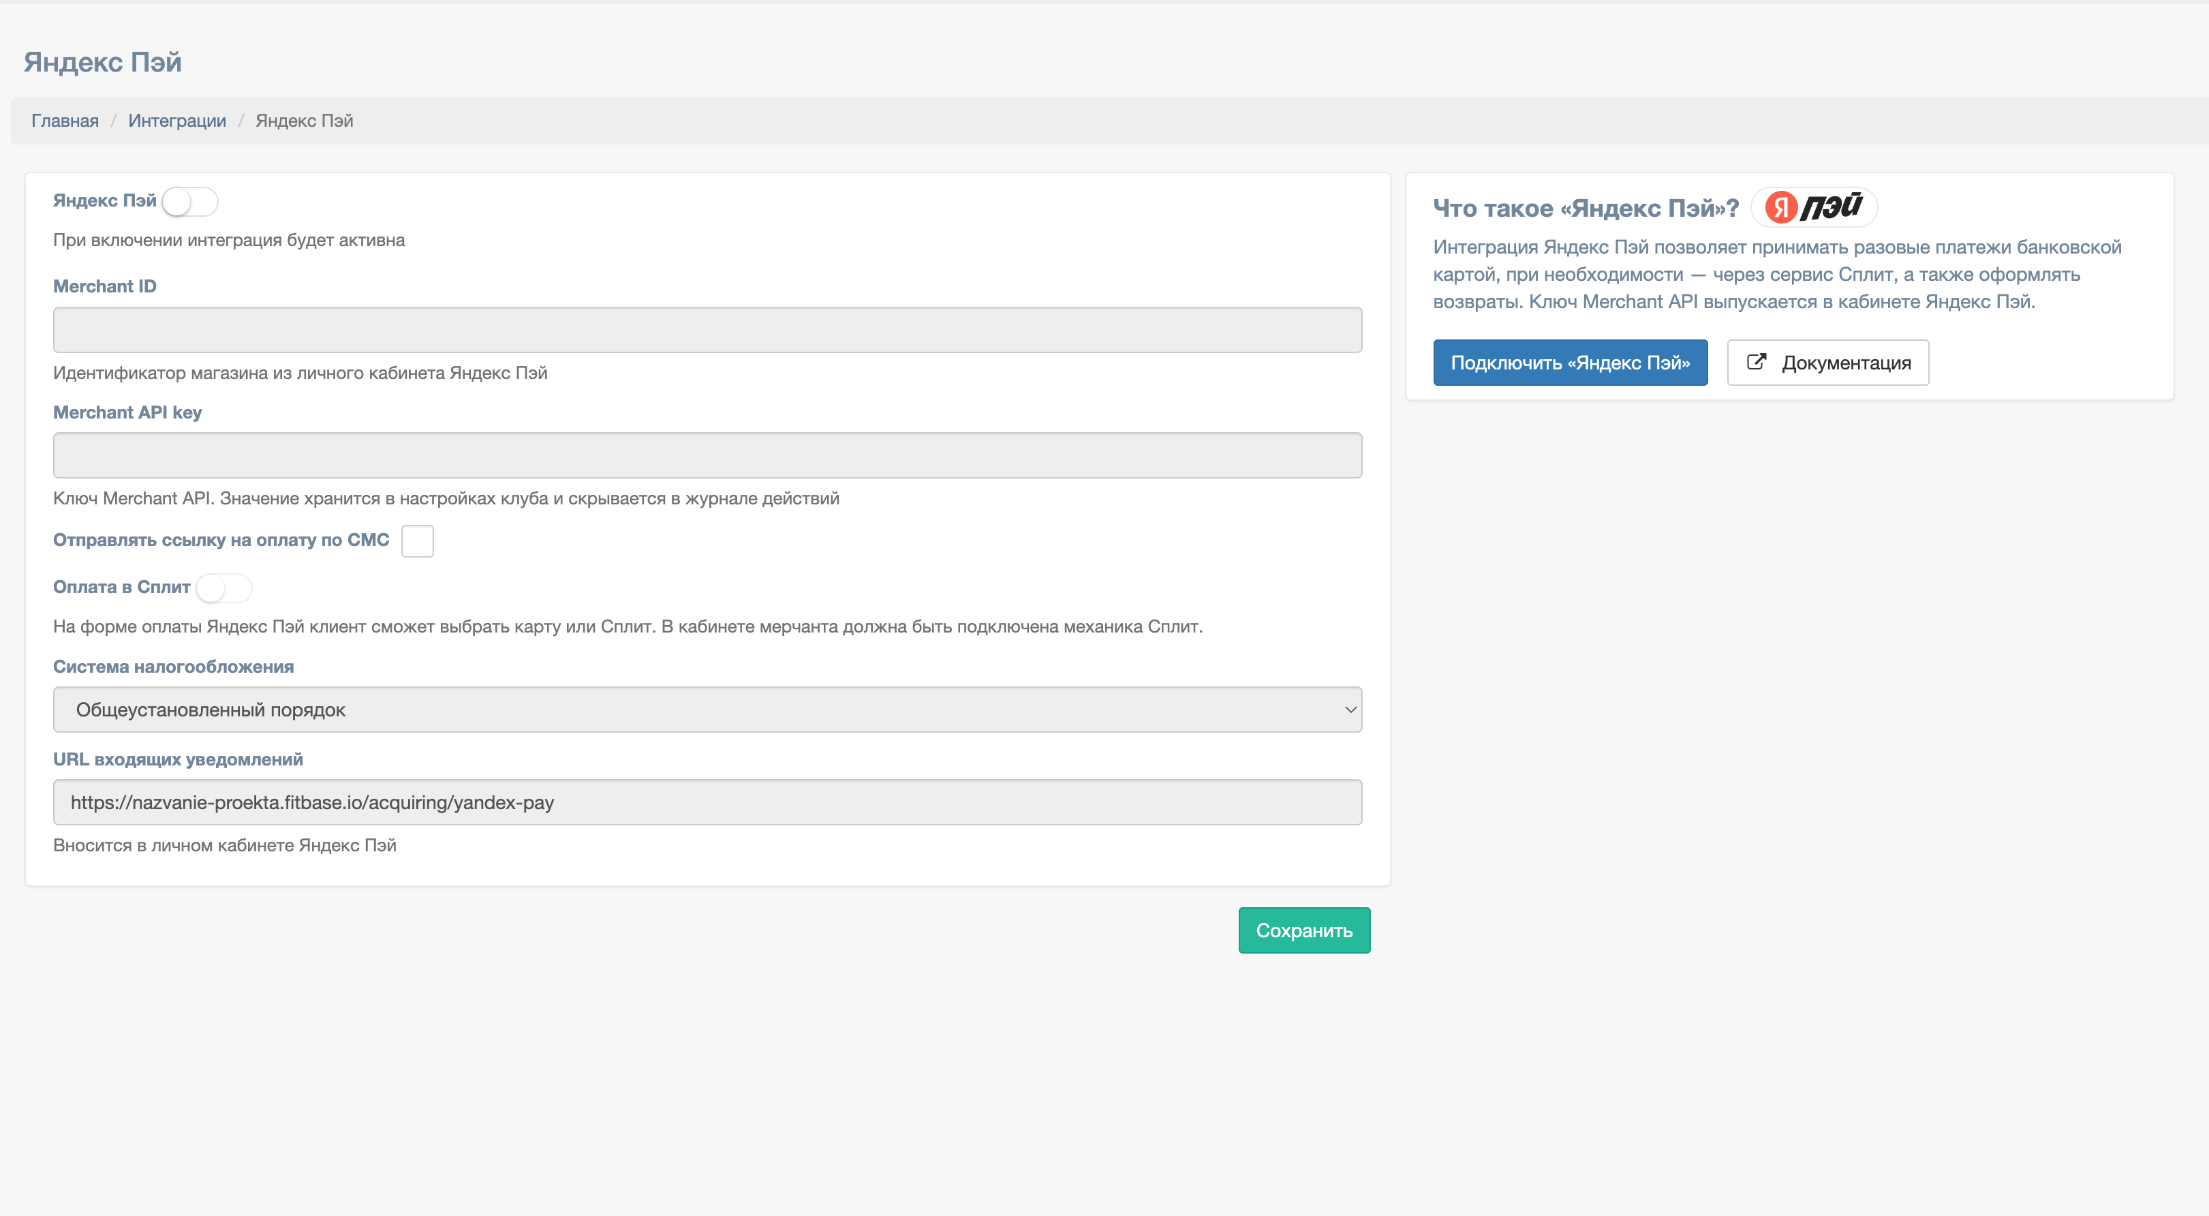Enable the Оплата в Сплит switch

(223, 588)
